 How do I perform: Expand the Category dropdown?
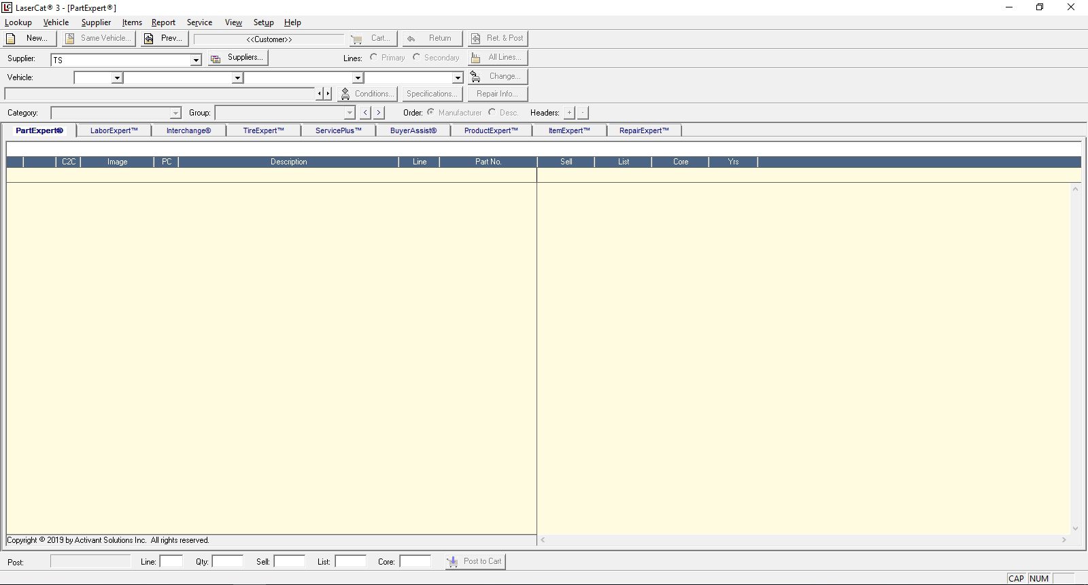coord(175,113)
